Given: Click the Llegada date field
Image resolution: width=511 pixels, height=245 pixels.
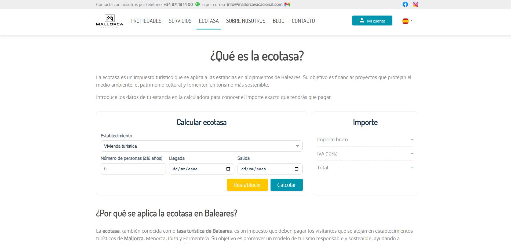Looking at the screenshot, I should 202,169.
